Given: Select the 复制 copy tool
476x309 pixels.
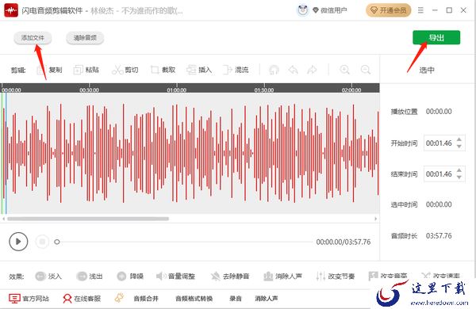Looking at the screenshot, I should click(x=49, y=70).
